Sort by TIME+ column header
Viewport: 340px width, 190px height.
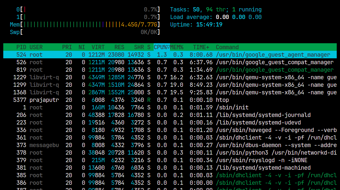(201, 47)
